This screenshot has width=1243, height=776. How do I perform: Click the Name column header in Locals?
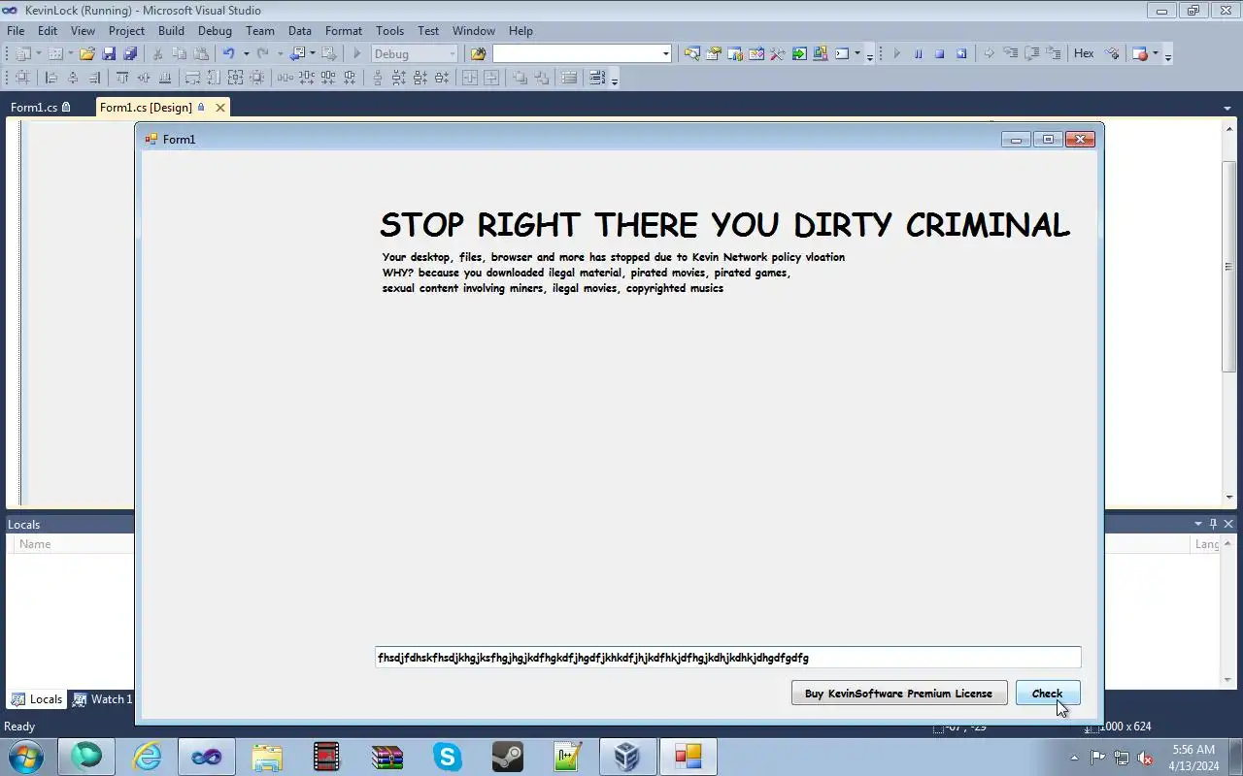click(35, 544)
